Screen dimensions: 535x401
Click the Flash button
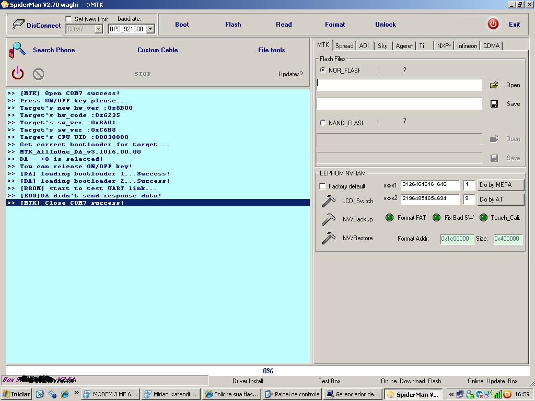click(x=233, y=24)
